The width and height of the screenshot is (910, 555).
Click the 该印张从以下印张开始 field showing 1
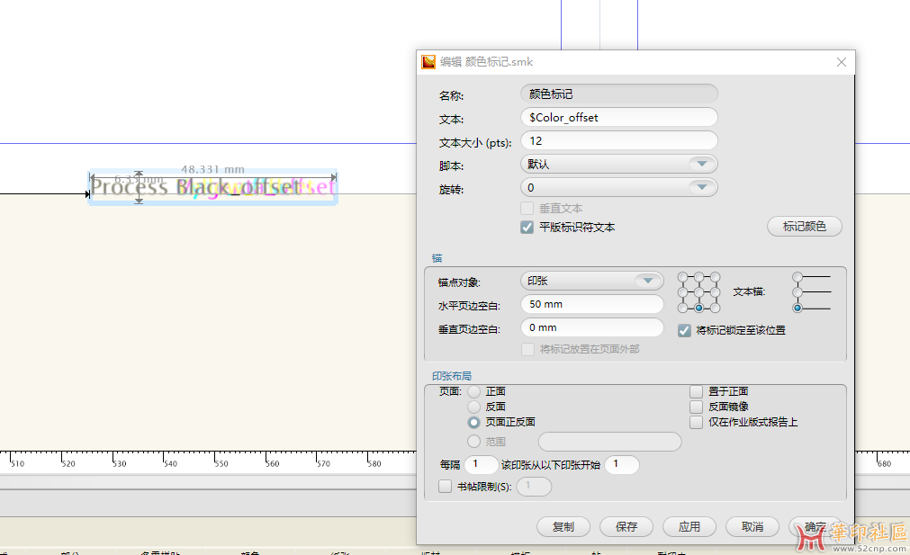click(622, 464)
